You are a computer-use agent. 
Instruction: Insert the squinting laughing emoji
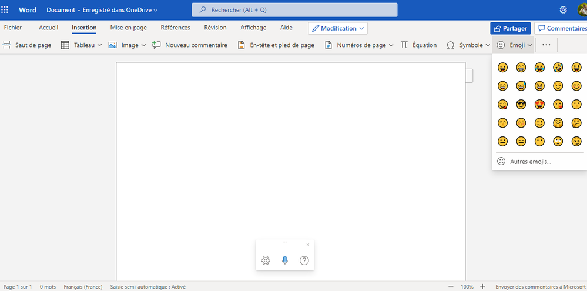[x=539, y=86]
